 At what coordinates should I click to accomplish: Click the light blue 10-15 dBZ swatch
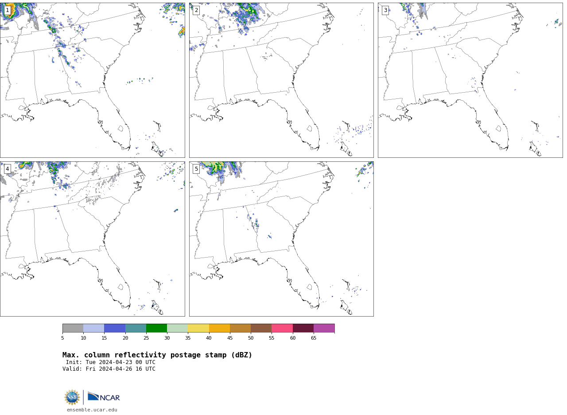[x=93, y=328]
